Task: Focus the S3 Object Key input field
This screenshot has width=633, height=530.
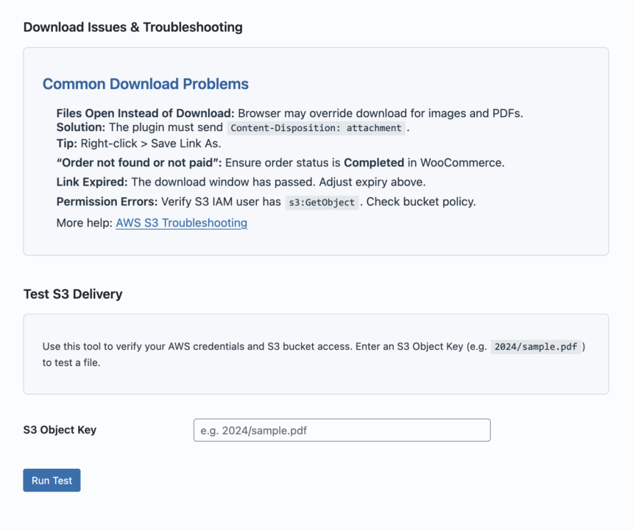Action: (342, 431)
